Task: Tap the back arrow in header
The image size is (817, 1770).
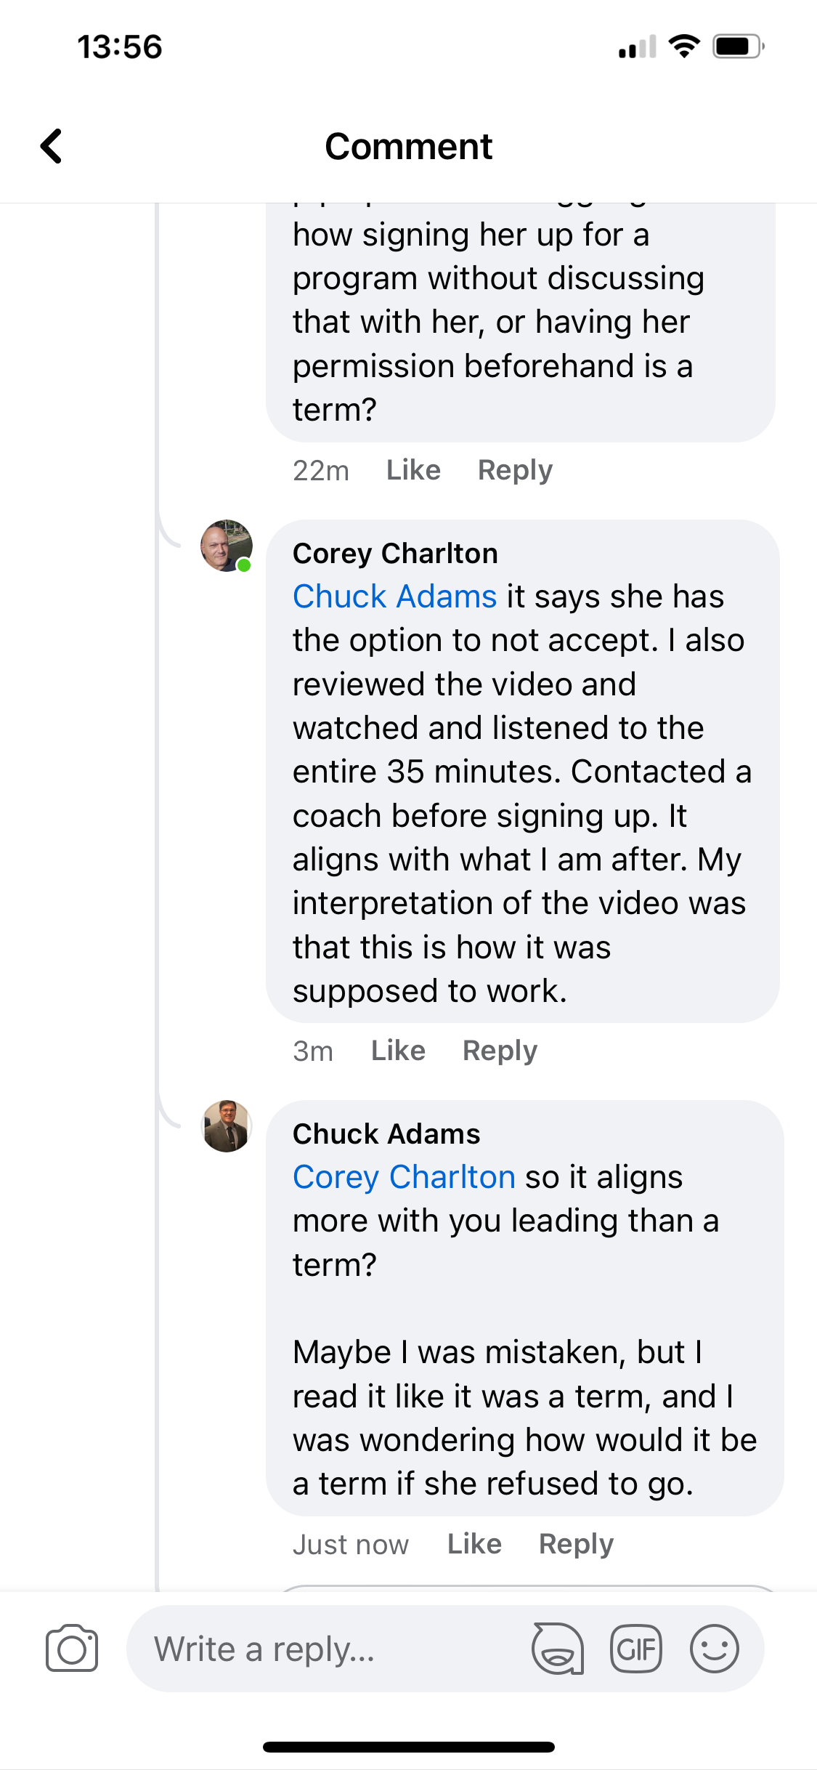Action: click(x=52, y=146)
